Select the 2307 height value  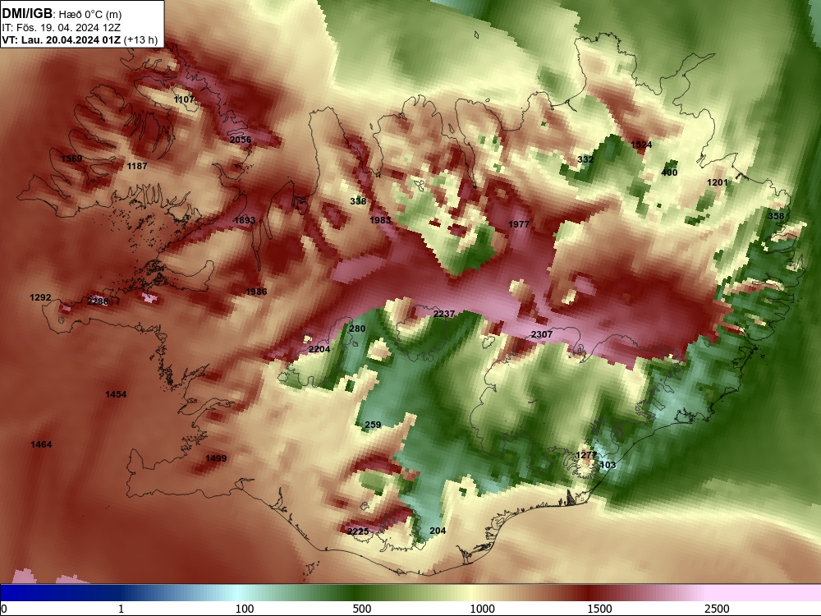[541, 334]
